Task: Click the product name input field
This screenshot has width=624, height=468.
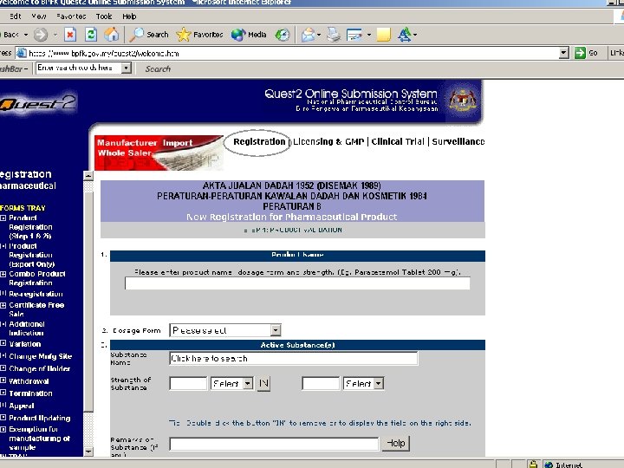Action: pos(297,283)
